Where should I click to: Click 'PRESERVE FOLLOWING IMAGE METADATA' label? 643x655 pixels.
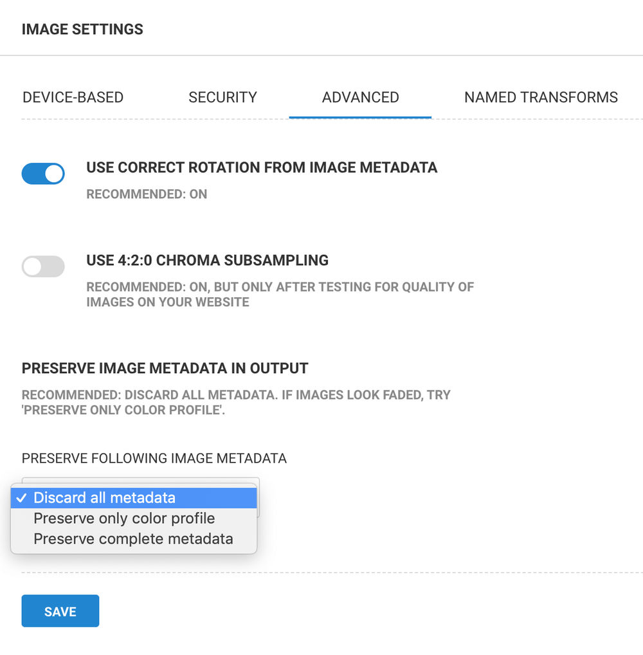tap(154, 458)
